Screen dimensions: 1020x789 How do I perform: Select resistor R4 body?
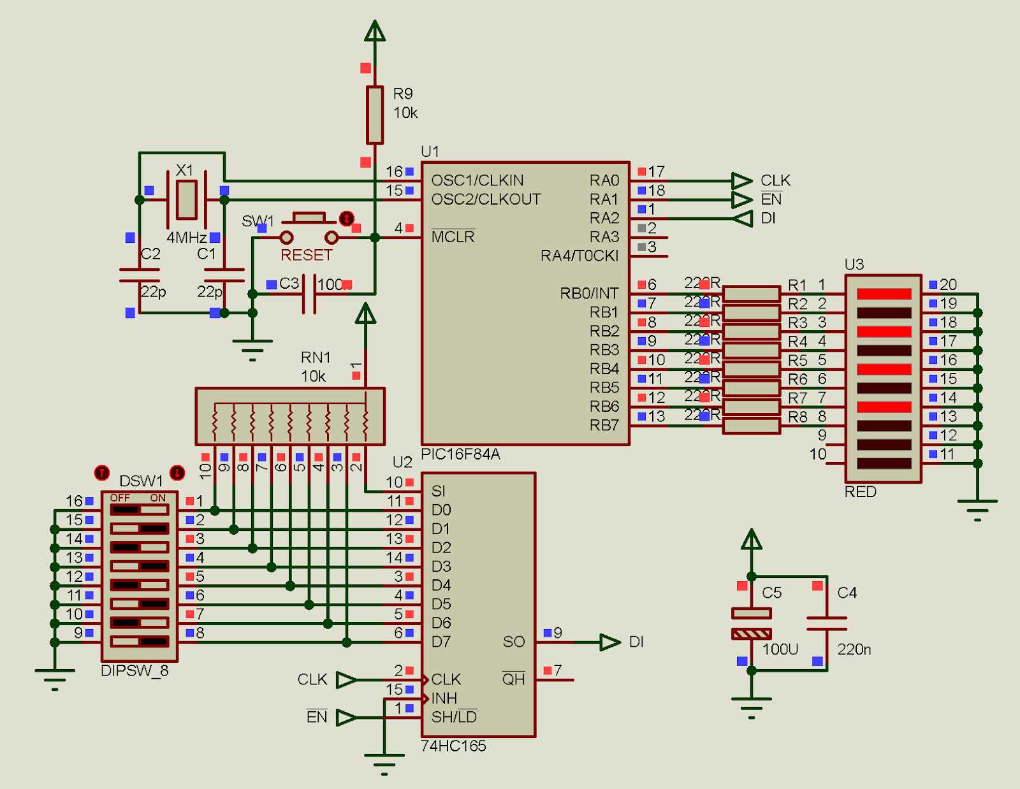tap(752, 351)
